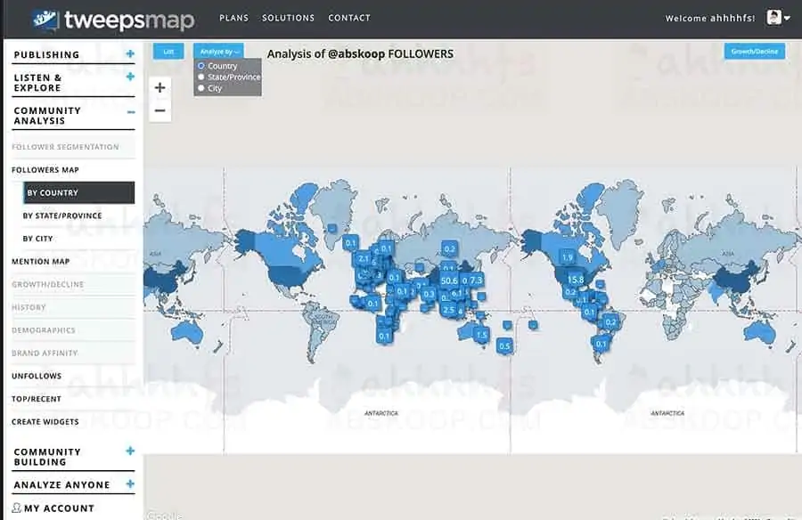Click the Growth/Decline button above the map
Image resolution: width=802 pixels, height=520 pixels.
coord(754,52)
